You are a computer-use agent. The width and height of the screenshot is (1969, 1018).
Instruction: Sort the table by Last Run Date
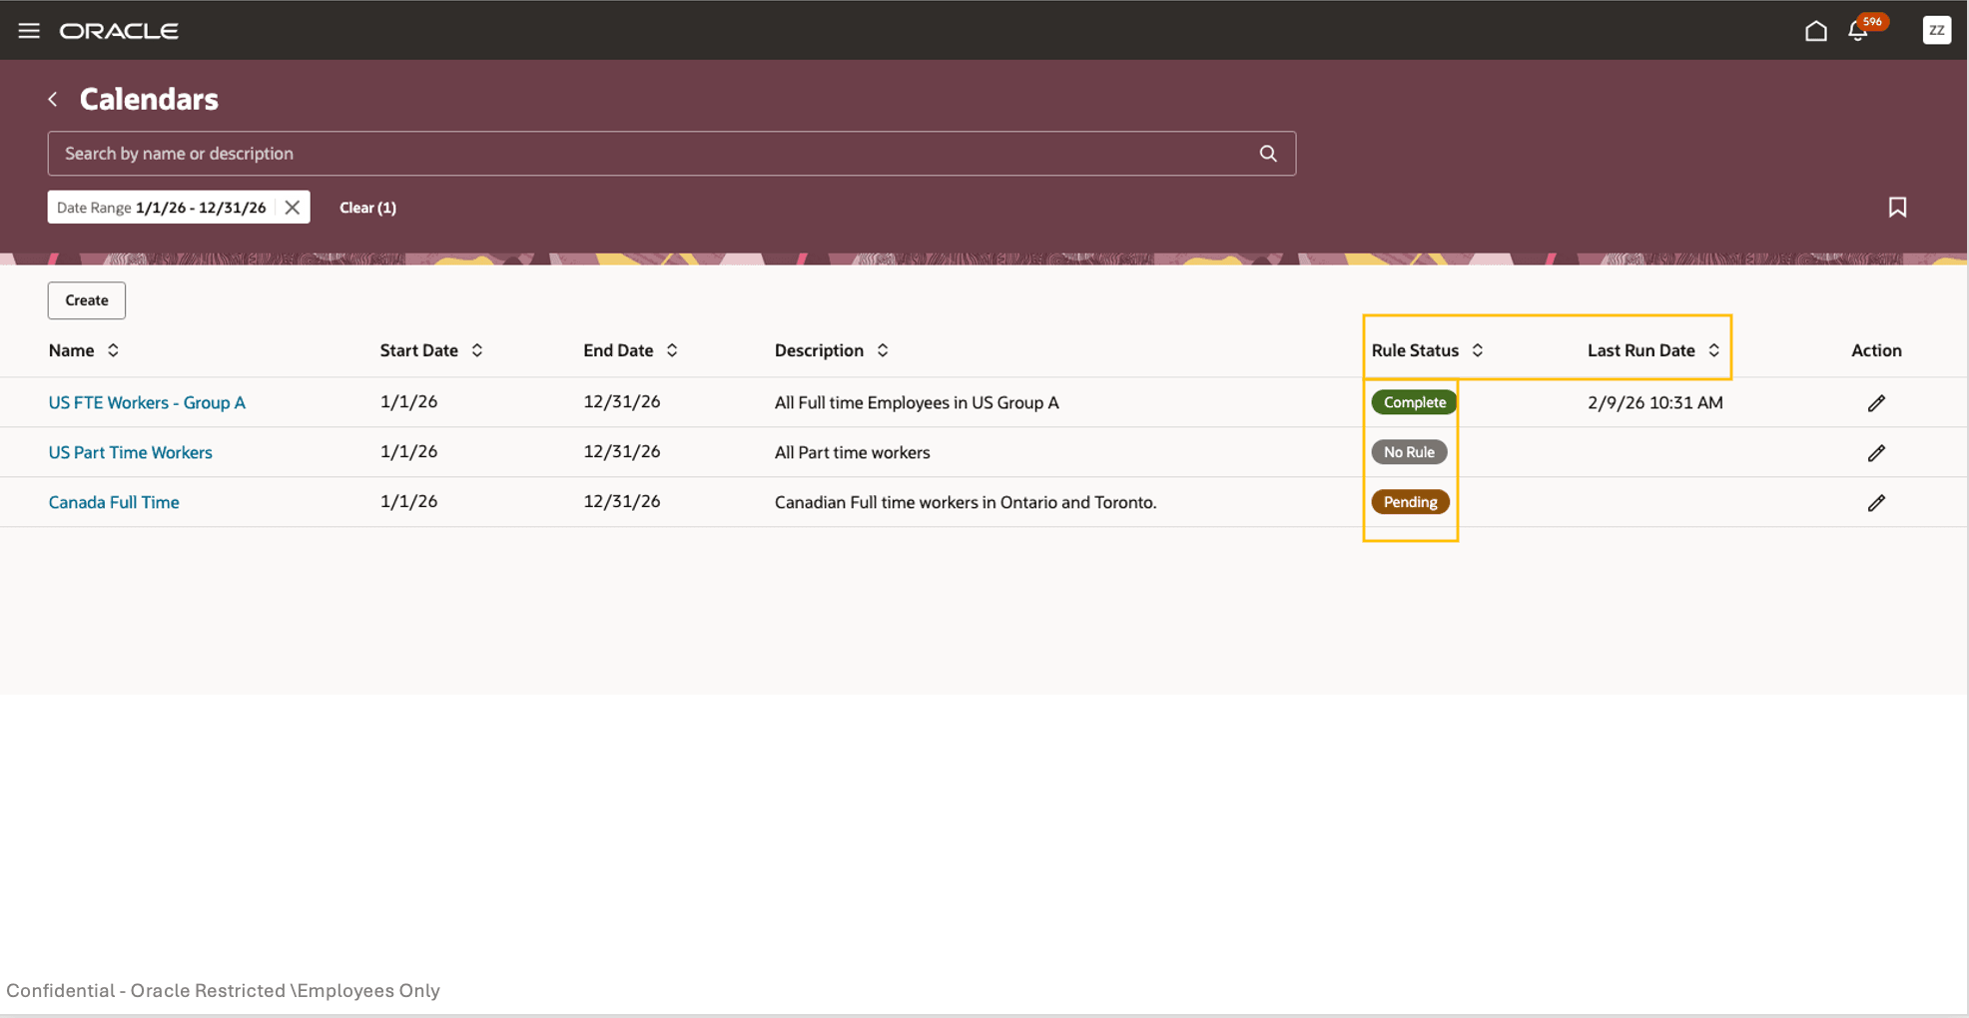(1714, 350)
